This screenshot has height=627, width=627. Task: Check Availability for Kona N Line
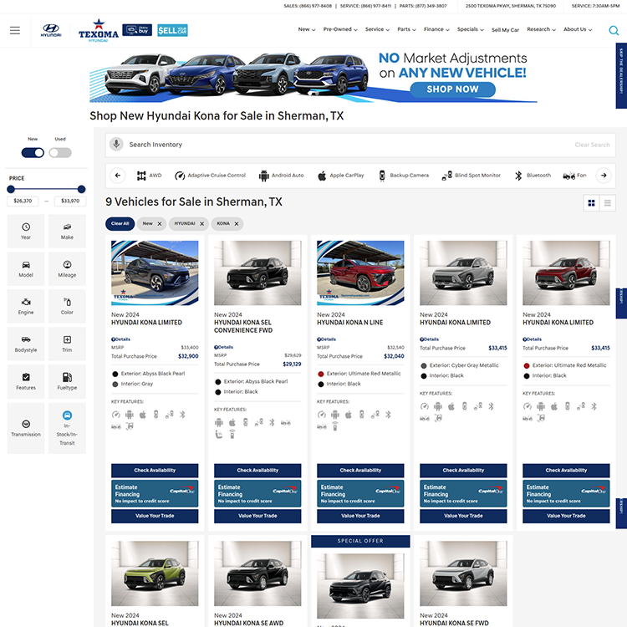[x=360, y=470]
